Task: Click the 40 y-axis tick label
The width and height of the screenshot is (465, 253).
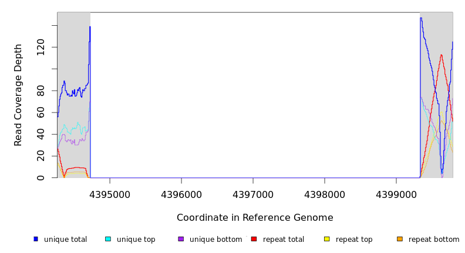Action: tap(41, 134)
